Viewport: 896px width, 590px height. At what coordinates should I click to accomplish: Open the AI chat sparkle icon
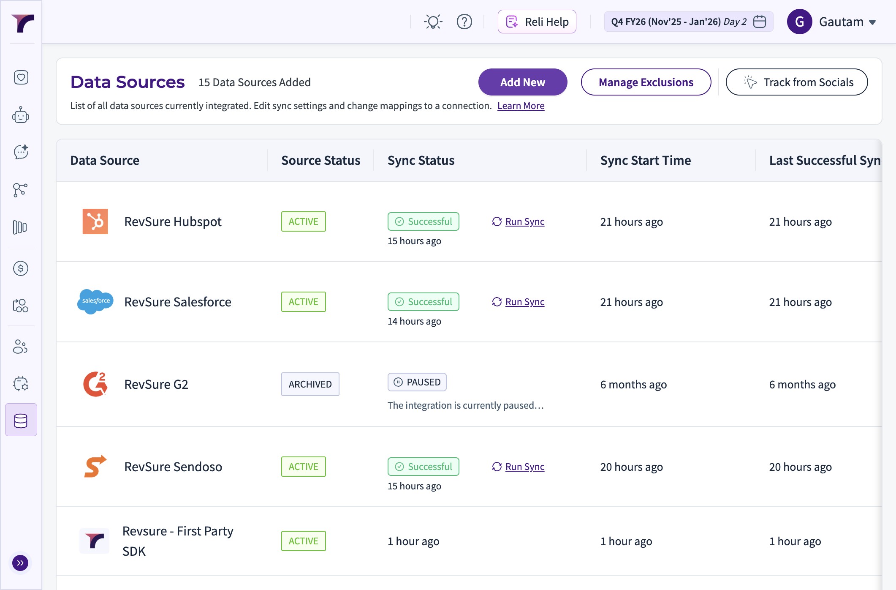[x=21, y=152]
